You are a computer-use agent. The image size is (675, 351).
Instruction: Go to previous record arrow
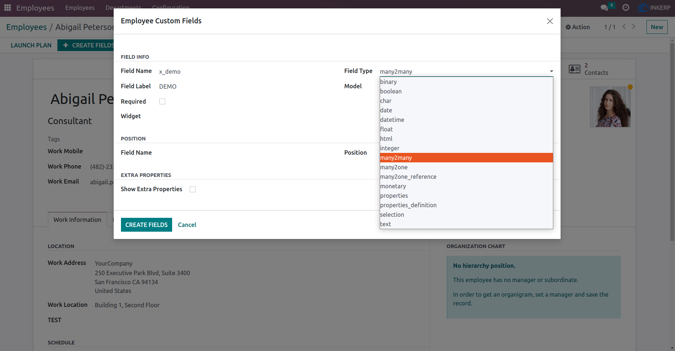click(x=624, y=27)
